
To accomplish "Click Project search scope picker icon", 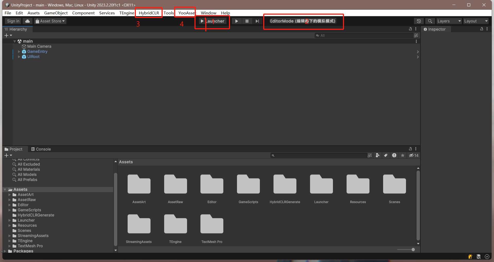I will pos(370,155).
